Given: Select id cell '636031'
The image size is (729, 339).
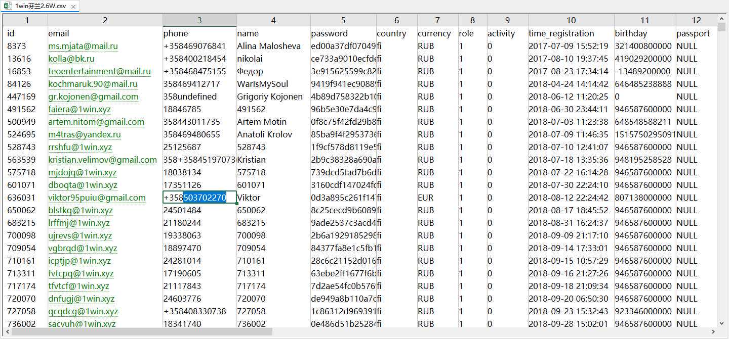Looking at the screenshot, I should [26, 198].
